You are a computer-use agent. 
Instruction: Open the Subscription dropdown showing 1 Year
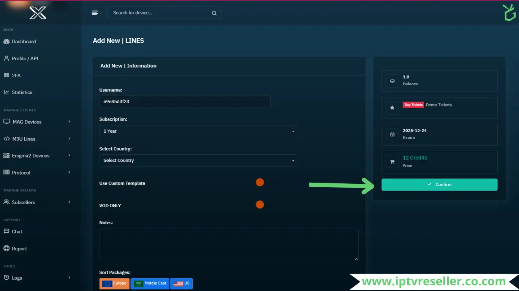(198, 131)
